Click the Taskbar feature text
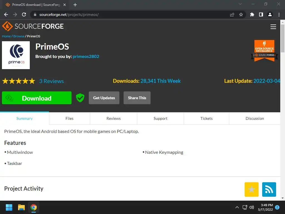 [14, 163]
